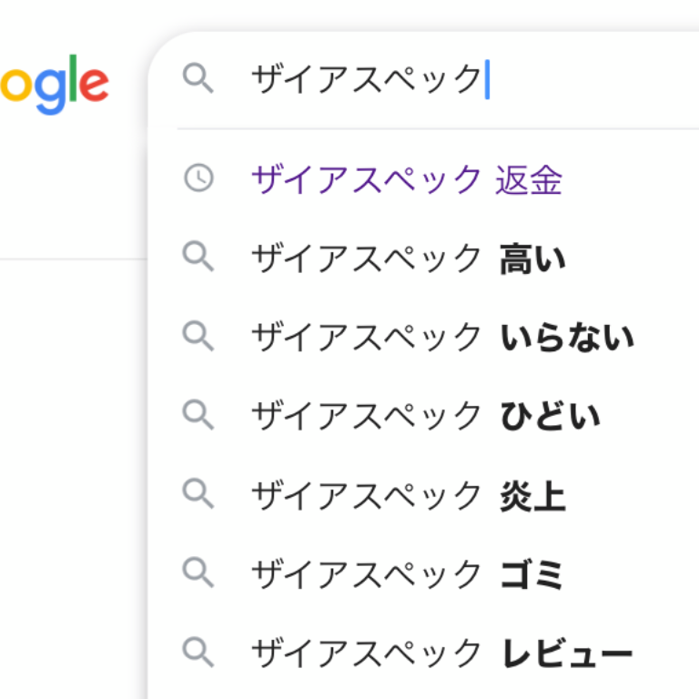
Task: Click the purple 返金 text
Action: 529,179
